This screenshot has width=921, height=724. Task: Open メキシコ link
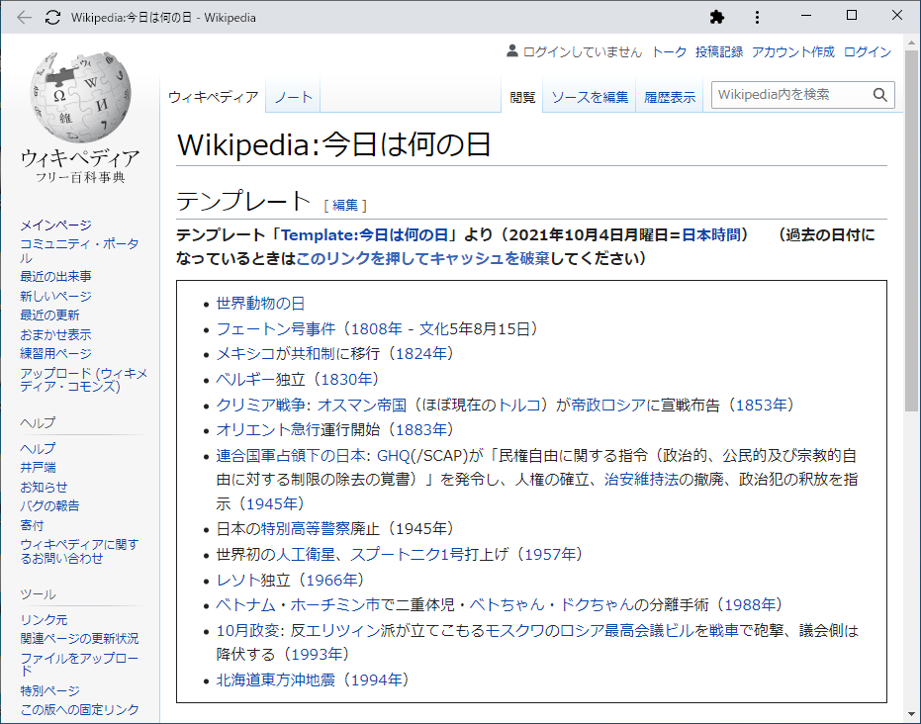[245, 353]
